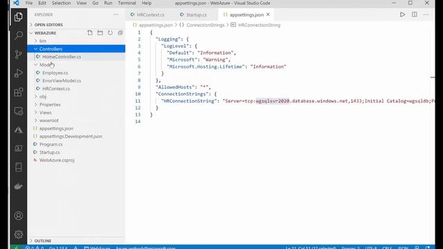Open the editor More Actions ellipsis
The image size is (443, 249).
tap(426, 15)
